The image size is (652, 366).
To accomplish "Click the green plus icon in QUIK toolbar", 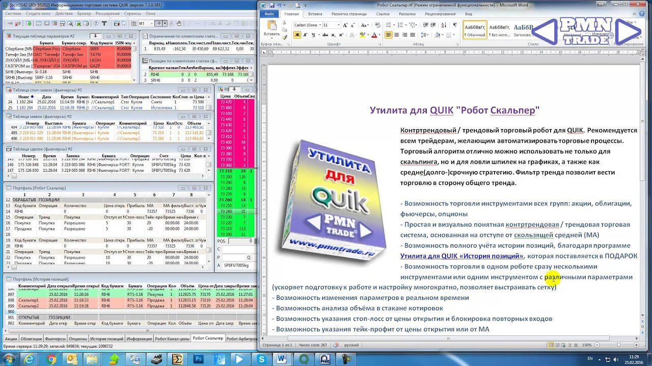I will point(29,23).
